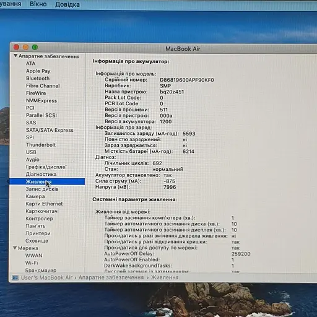Click the Живлення від мережі label

[x=123, y=212]
